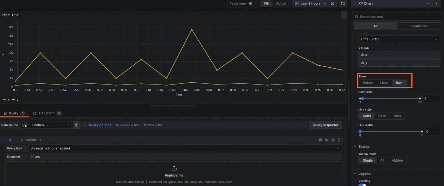444x186 pixels.
Task: Click the drag handle icon of query A
Action: coord(339,140)
